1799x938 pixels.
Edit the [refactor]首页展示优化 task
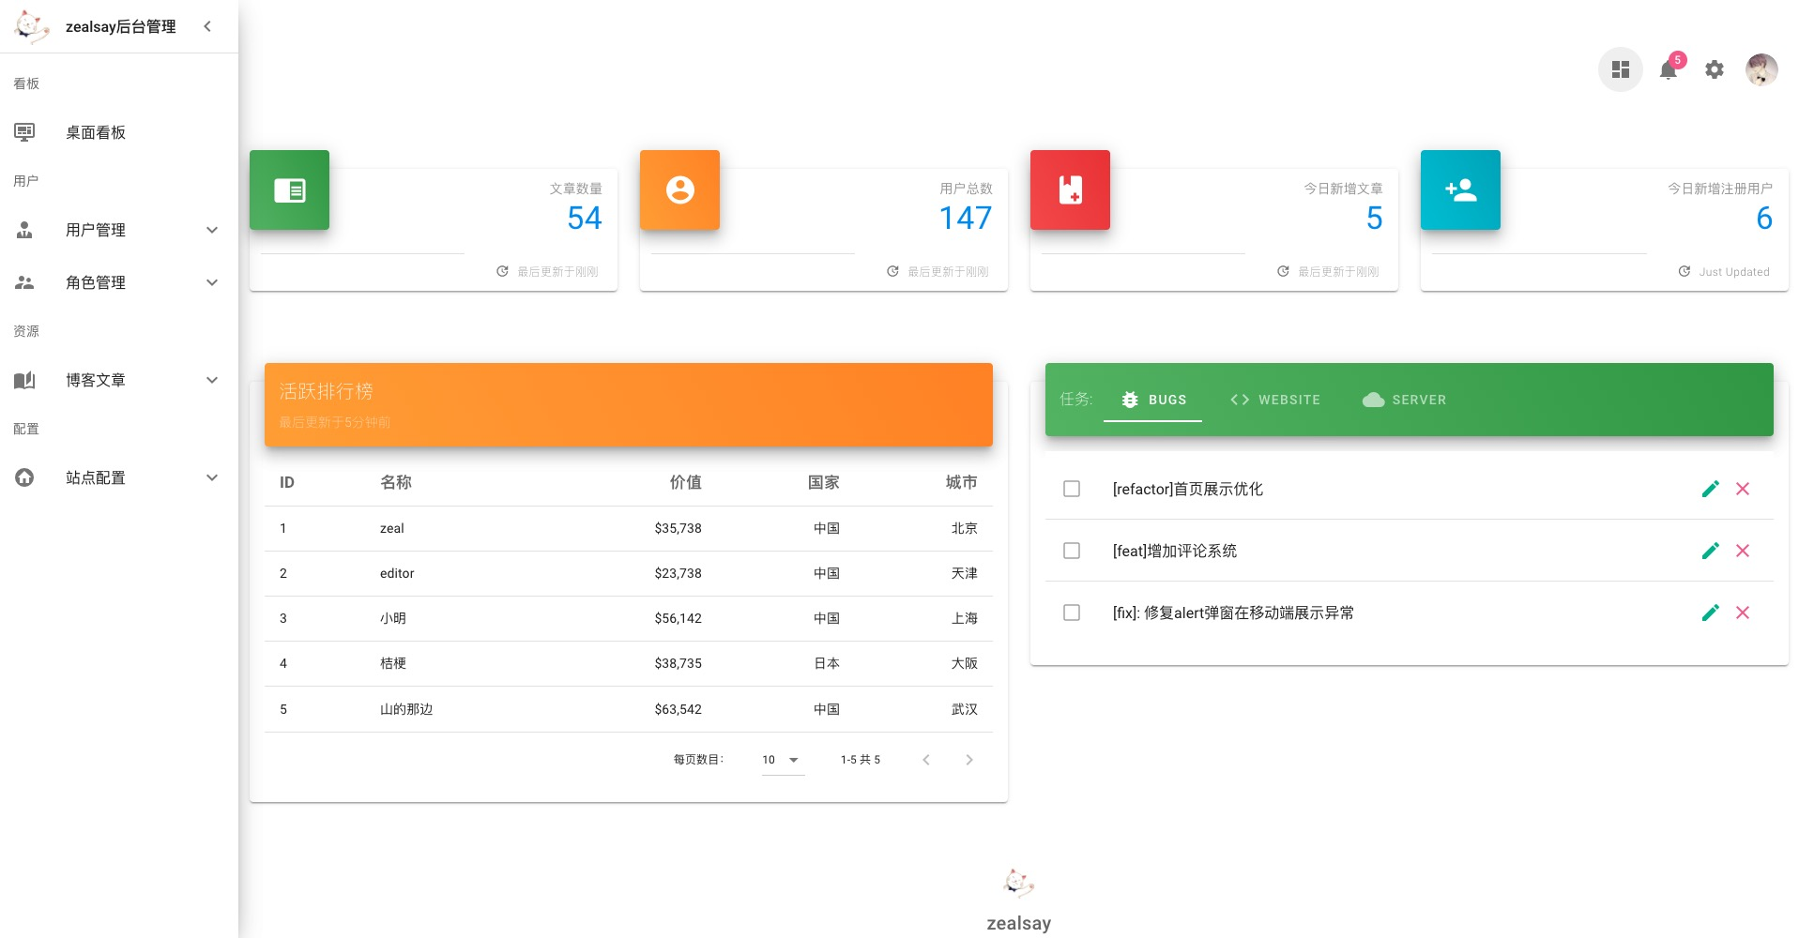pos(1711,489)
